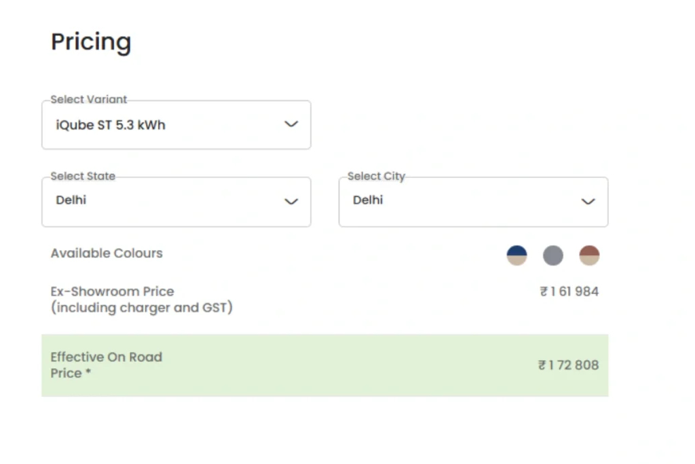
Task: Click the Available Colours label
Action: [107, 253]
